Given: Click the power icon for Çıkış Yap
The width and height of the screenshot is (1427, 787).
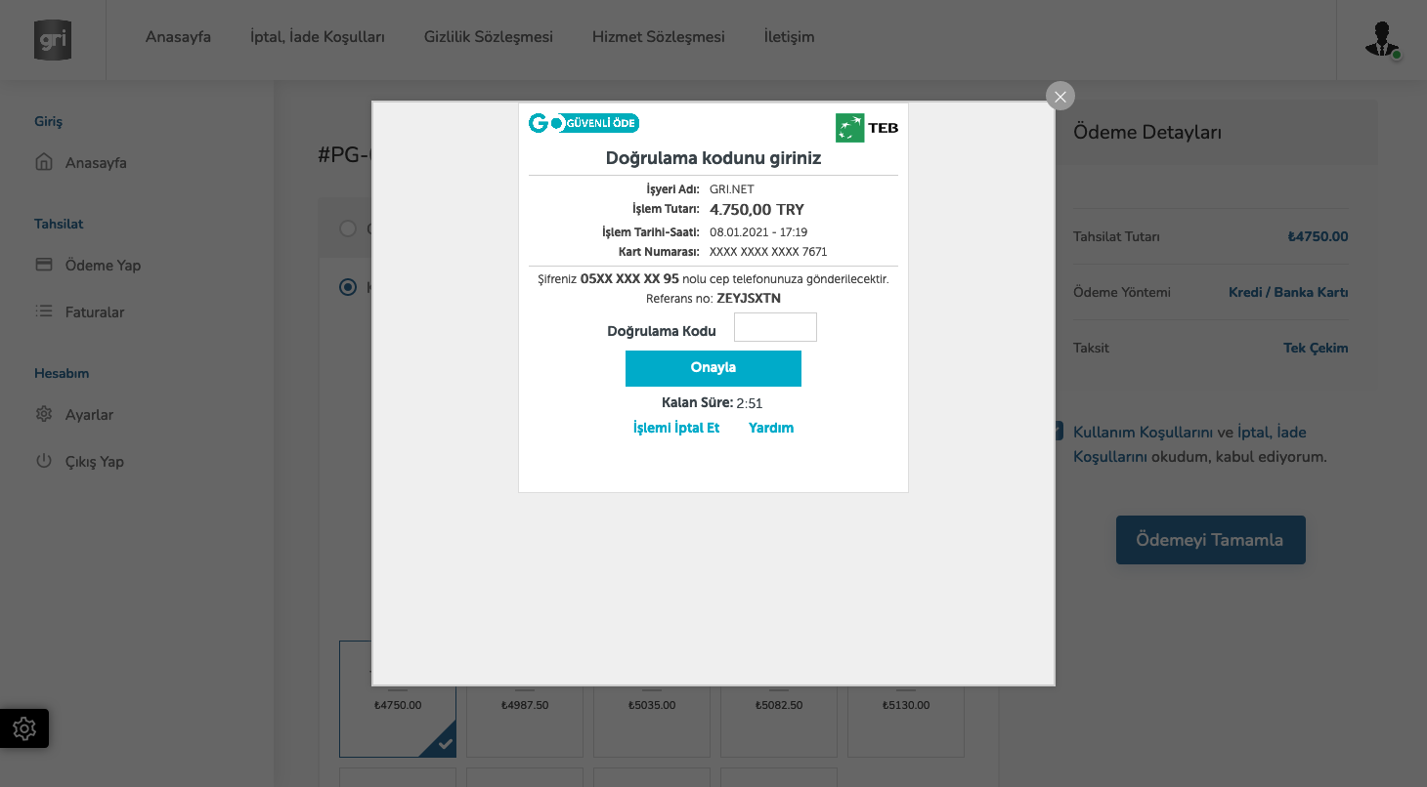Looking at the screenshot, I should pyautogui.click(x=44, y=461).
